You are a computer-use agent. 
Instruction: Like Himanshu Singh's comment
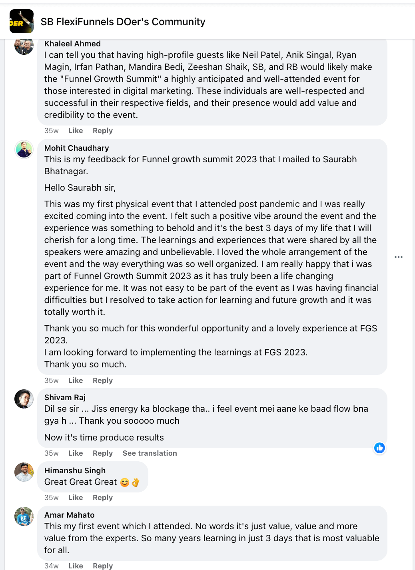pos(76,498)
